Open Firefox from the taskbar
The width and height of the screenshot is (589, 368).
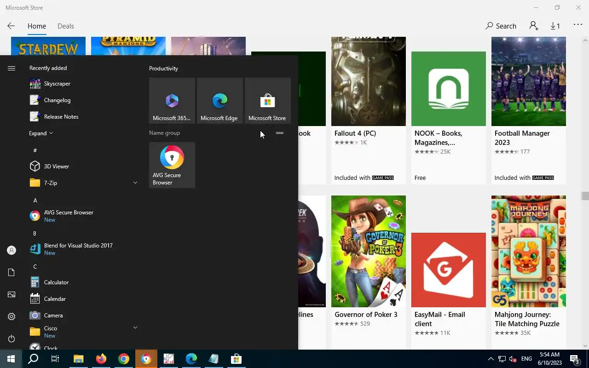101,359
